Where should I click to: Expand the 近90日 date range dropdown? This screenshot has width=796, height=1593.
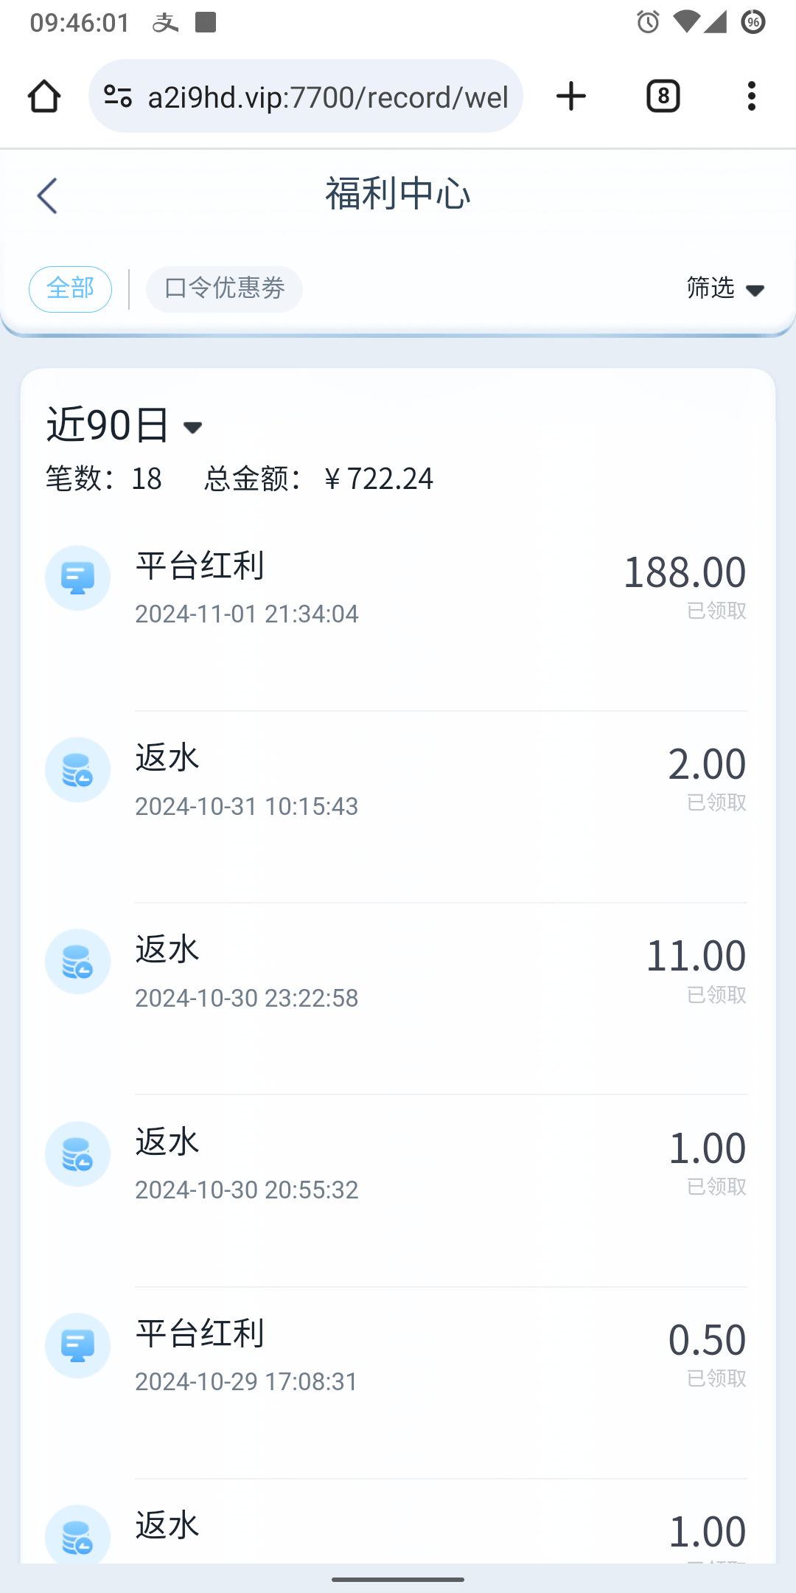tap(125, 426)
